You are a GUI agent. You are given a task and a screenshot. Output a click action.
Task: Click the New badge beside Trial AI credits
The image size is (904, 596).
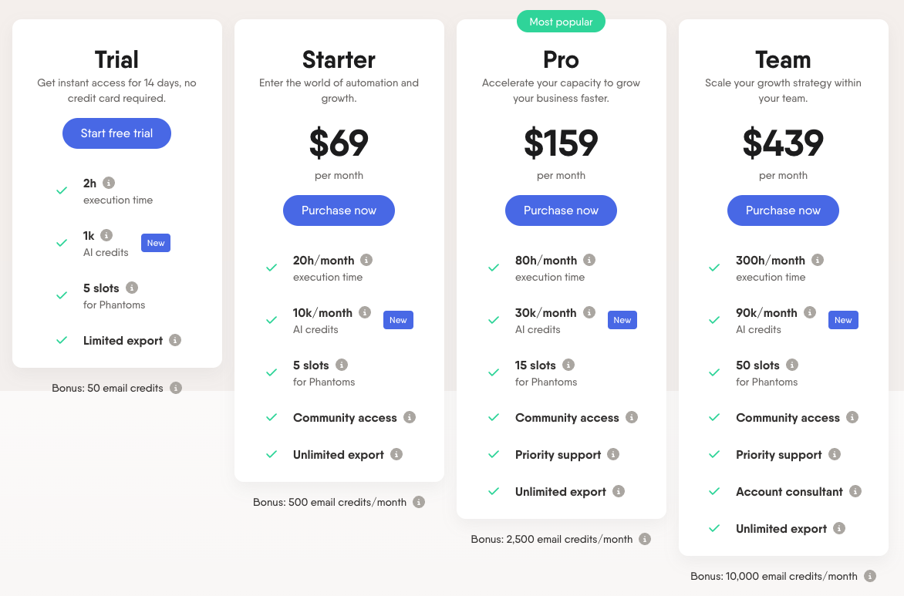156,243
